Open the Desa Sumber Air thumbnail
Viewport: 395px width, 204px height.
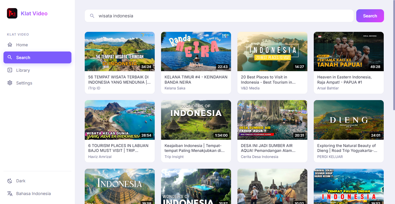[272, 120]
